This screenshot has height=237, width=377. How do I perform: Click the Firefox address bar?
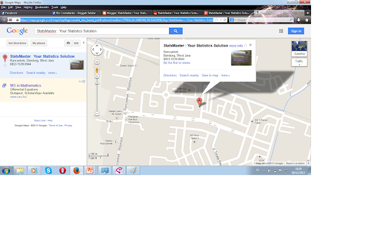click(x=117, y=20)
